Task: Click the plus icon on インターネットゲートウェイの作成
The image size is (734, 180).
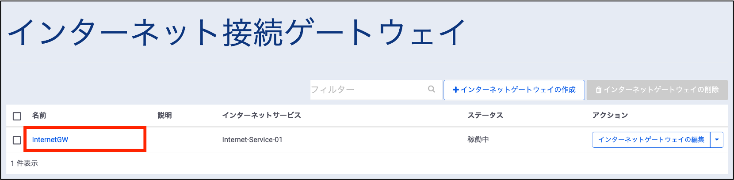Action: pos(456,90)
